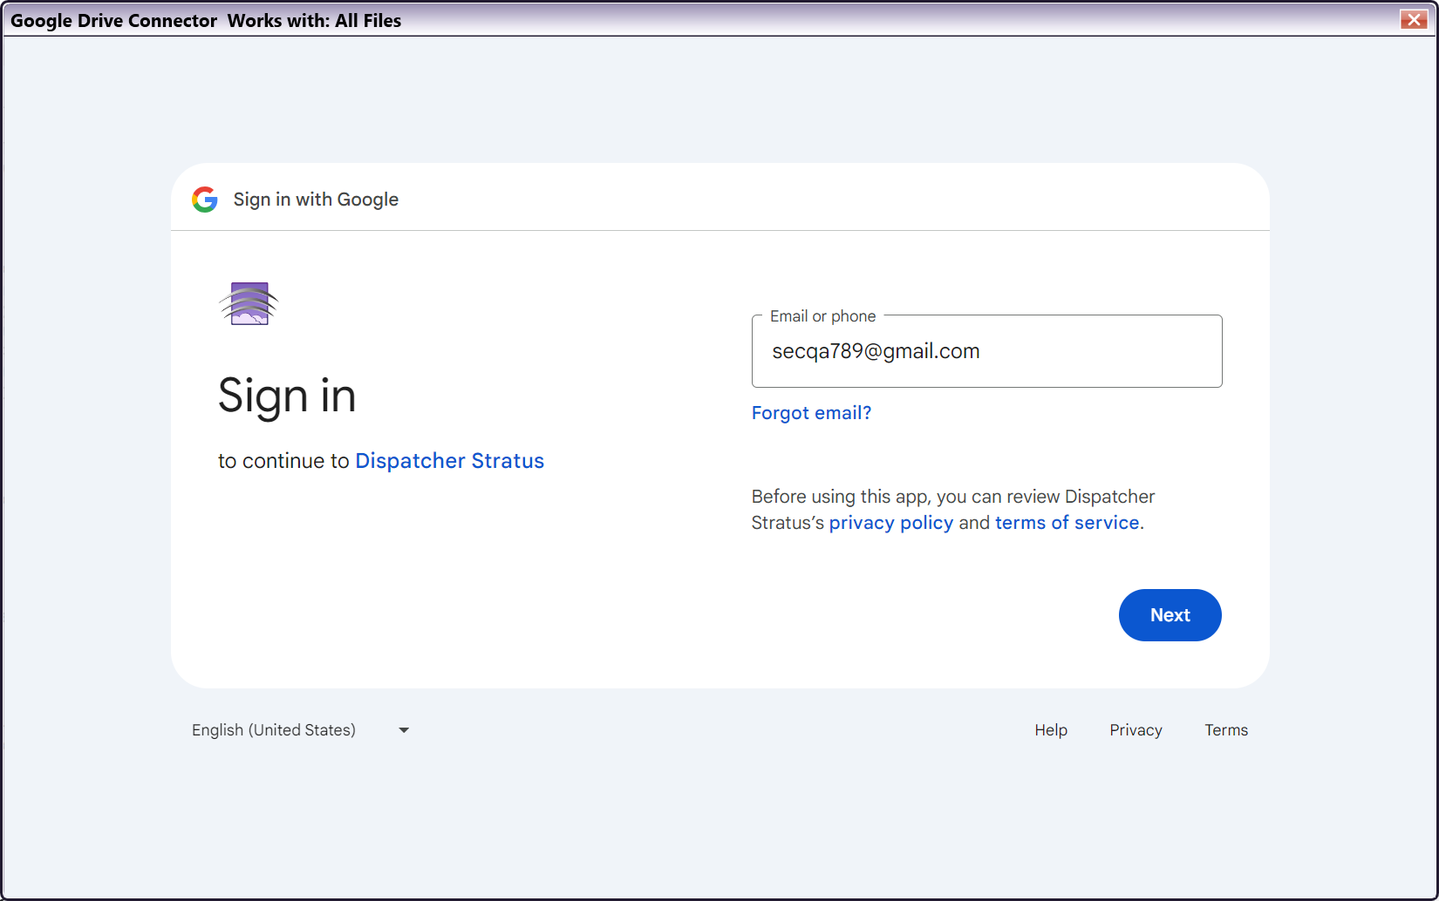Viewport: 1439px width, 901px height.
Task: Open the privacy policy link
Action: coord(890,523)
